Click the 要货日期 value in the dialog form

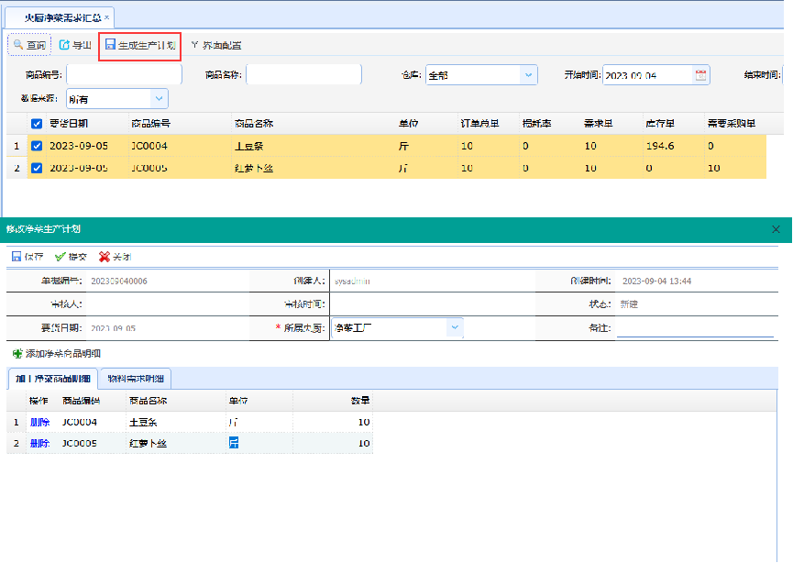[x=114, y=328]
